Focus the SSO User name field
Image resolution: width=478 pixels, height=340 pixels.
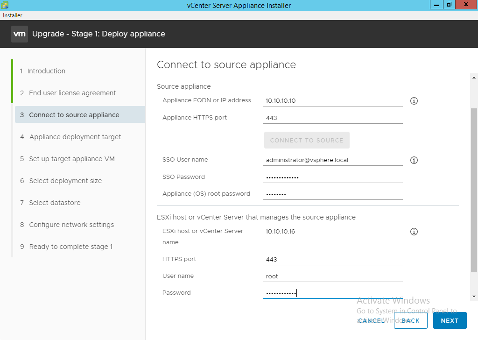tap(333, 160)
